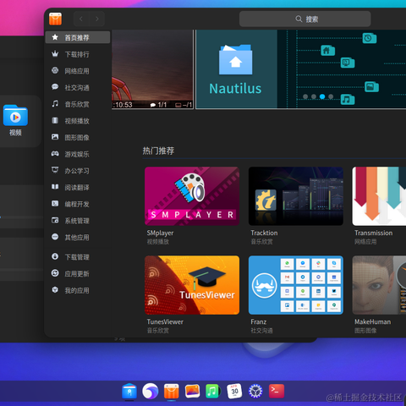Launch the web browser dock icon
406x406 pixels.
[x=151, y=391]
